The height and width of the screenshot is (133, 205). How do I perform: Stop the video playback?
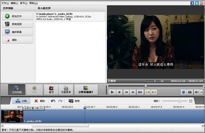pyautogui.click(x=119, y=92)
